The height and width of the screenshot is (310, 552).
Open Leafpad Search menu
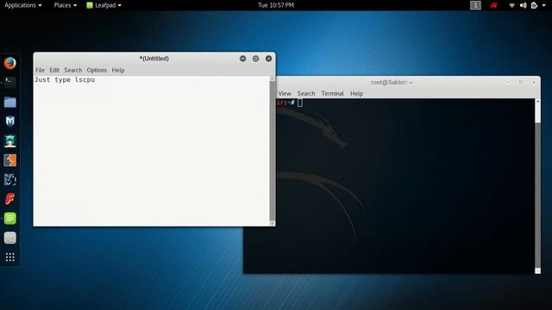[72, 71]
